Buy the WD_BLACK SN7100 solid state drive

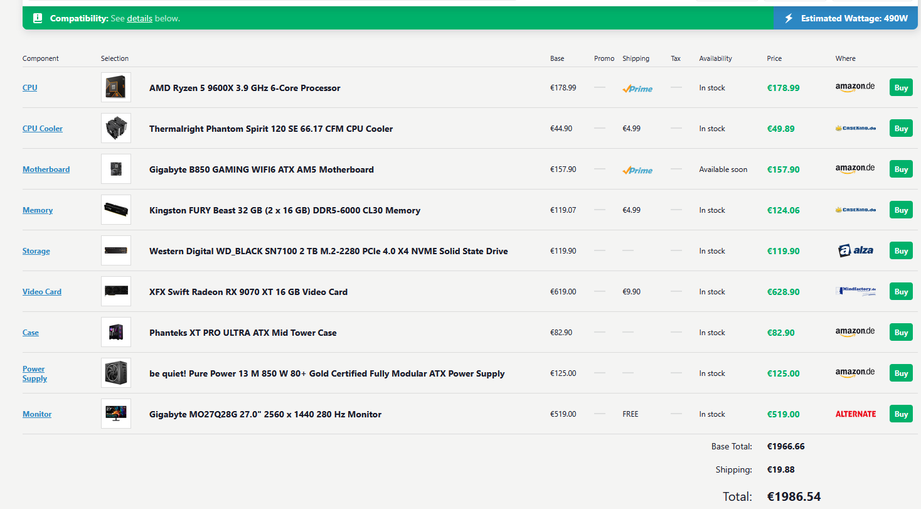coord(901,250)
